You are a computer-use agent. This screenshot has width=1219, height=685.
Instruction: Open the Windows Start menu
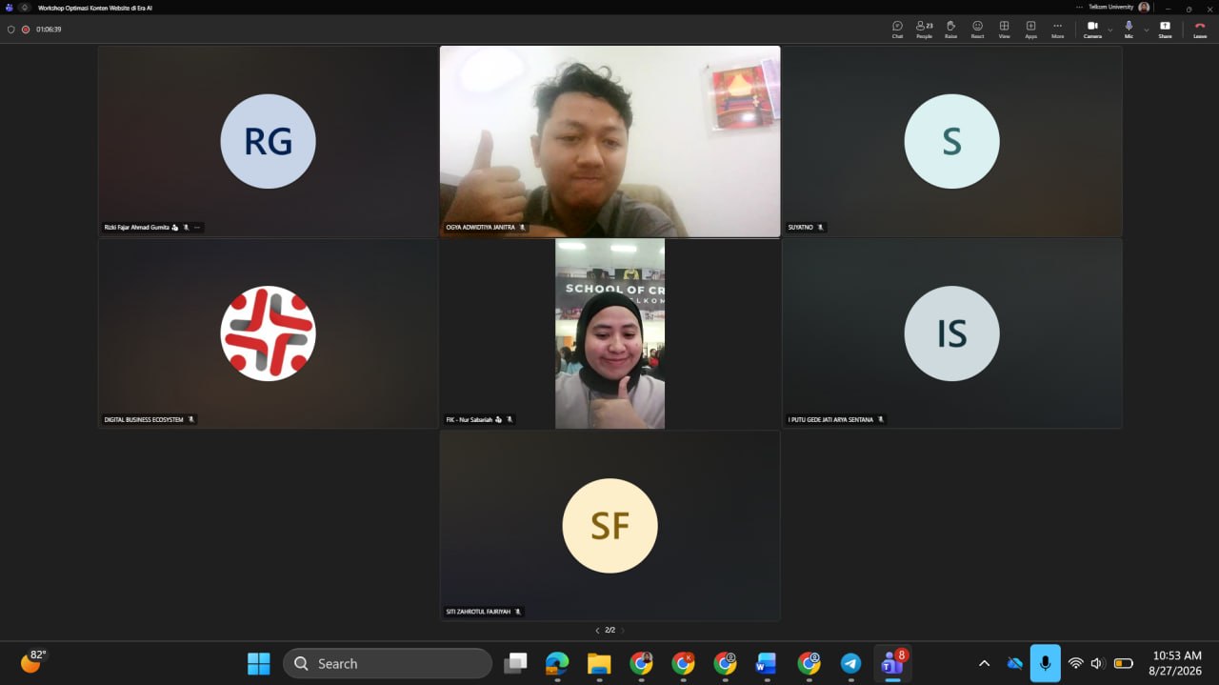(259, 663)
